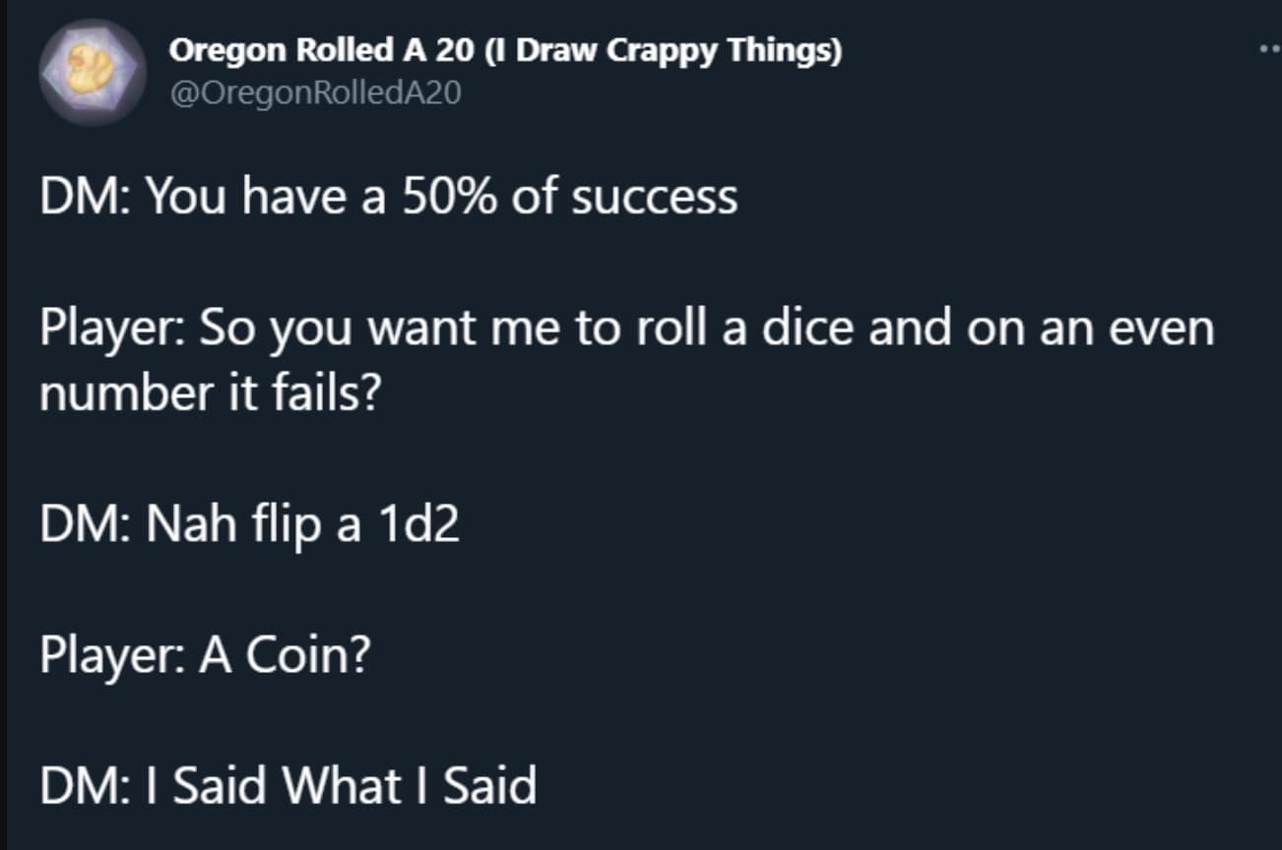Image resolution: width=1282 pixels, height=850 pixels.
Task: Click the @OregonRolledA20 handle
Action: [x=315, y=93]
